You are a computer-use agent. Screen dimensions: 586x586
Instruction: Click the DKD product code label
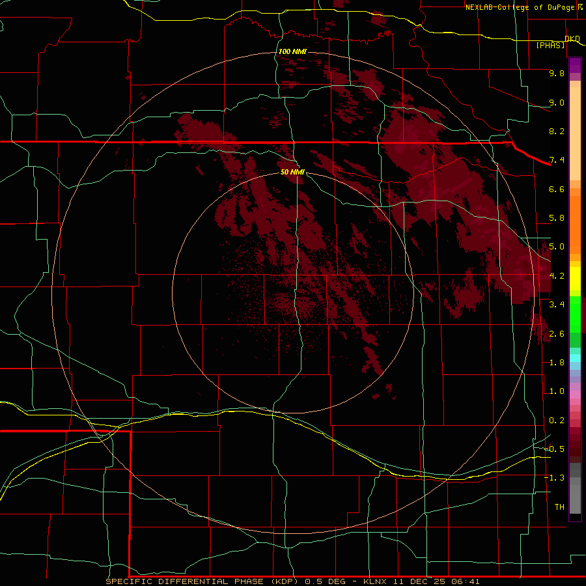(572, 38)
